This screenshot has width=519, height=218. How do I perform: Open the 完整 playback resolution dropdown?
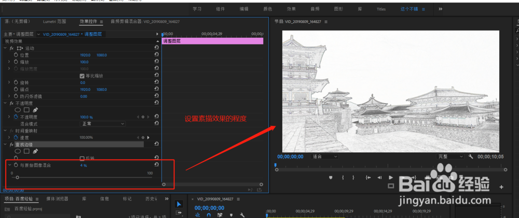click(x=450, y=156)
